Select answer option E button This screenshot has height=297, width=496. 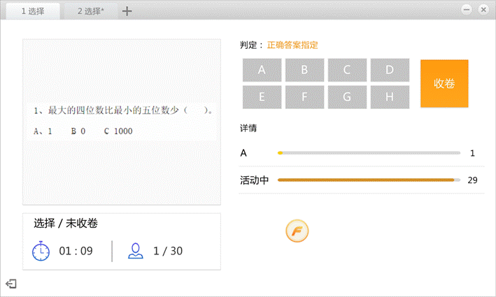[262, 96]
